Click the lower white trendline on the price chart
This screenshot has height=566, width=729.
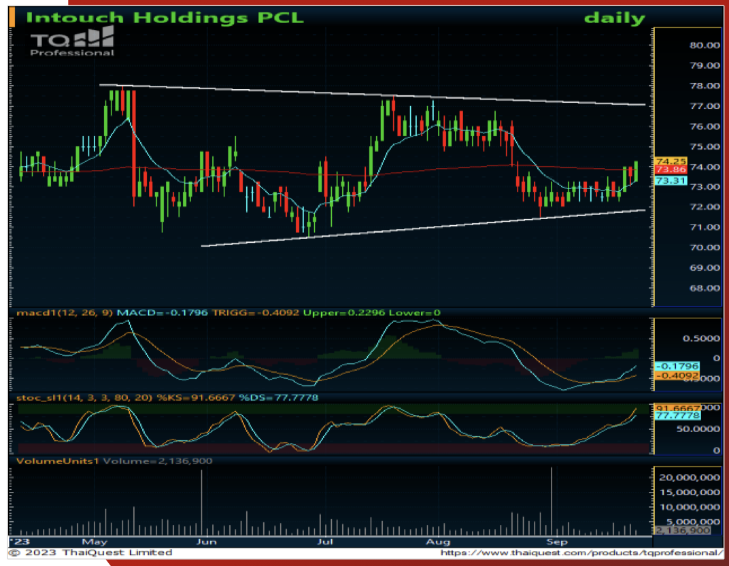click(x=423, y=228)
